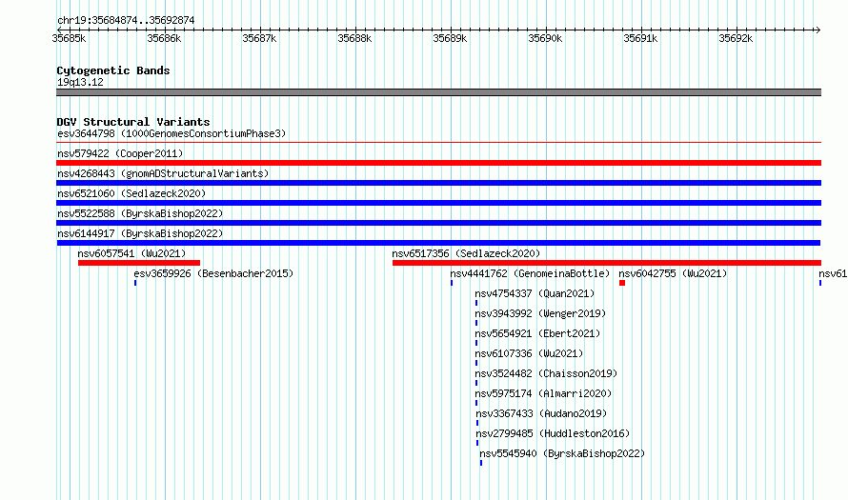Open the nsv579422 (Cooper2011) label
This screenshot has width=848, height=500.
(120, 153)
